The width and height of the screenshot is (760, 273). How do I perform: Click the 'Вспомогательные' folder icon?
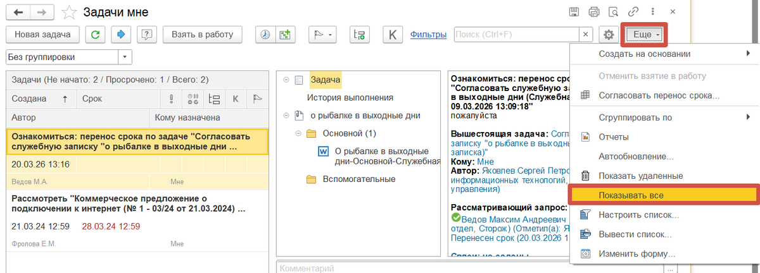[x=311, y=179]
